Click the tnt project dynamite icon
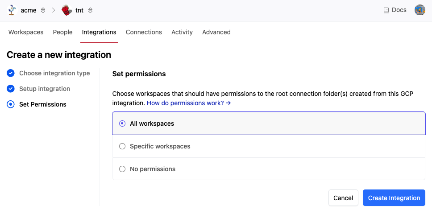 click(67, 10)
